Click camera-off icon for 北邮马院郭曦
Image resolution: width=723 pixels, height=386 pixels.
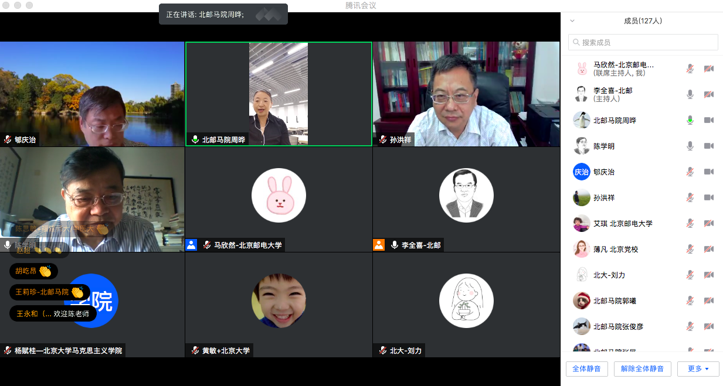[x=709, y=300]
